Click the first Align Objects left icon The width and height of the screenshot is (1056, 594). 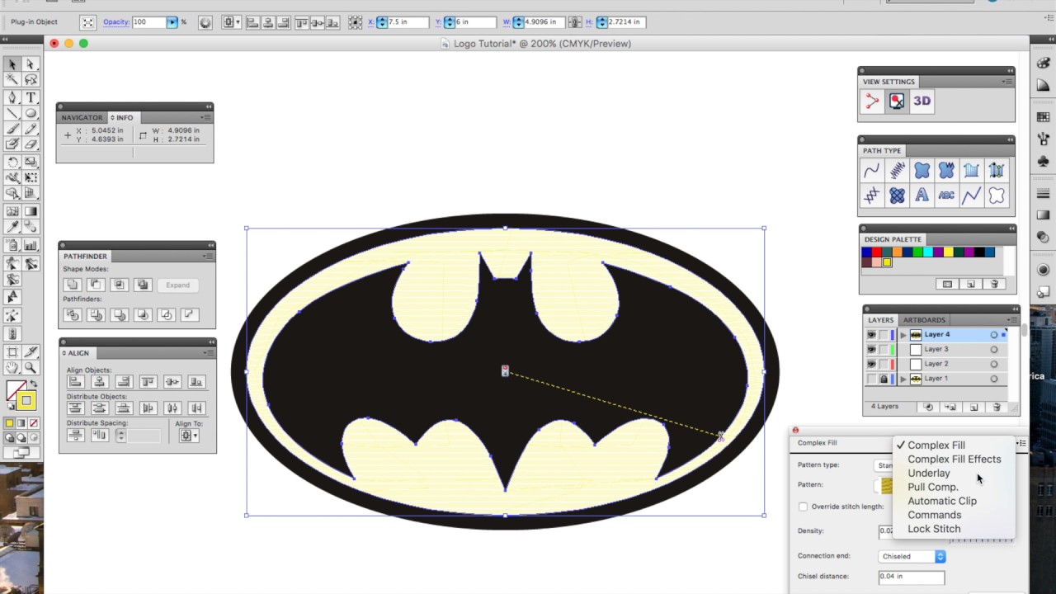click(x=75, y=381)
